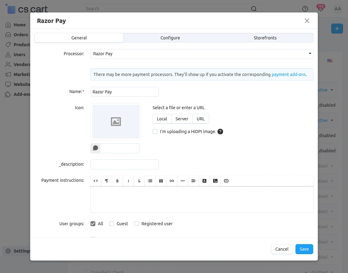
Task: Insert a video using the editor toolbar
Action: click(x=226, y=181)
